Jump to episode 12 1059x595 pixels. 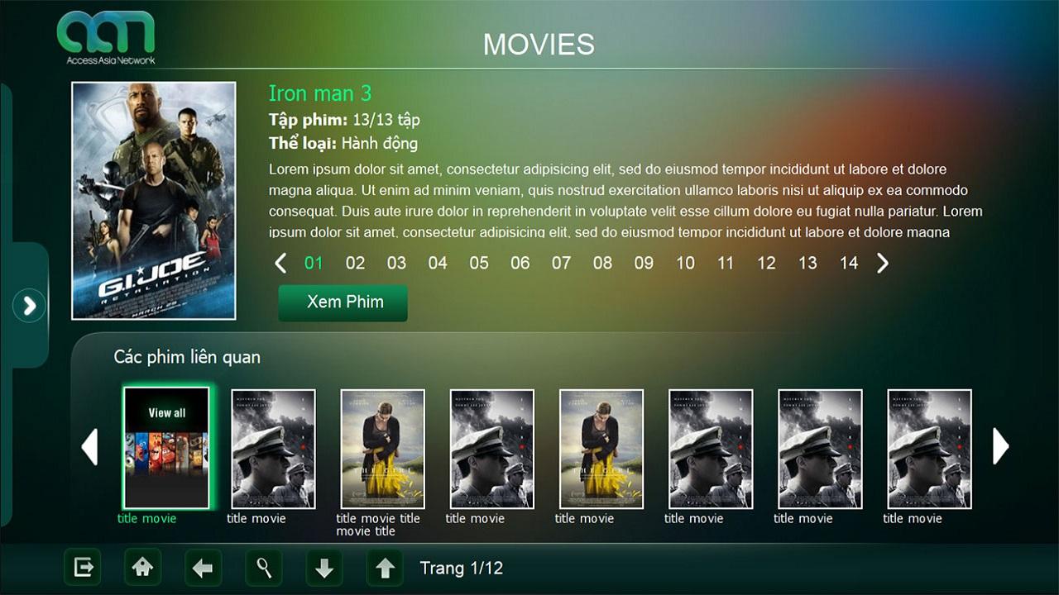(767, 263)
